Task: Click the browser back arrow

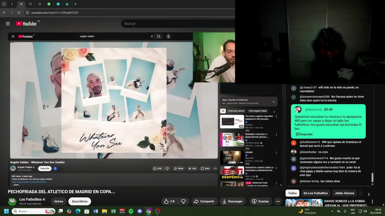Action: pos(5,13)
